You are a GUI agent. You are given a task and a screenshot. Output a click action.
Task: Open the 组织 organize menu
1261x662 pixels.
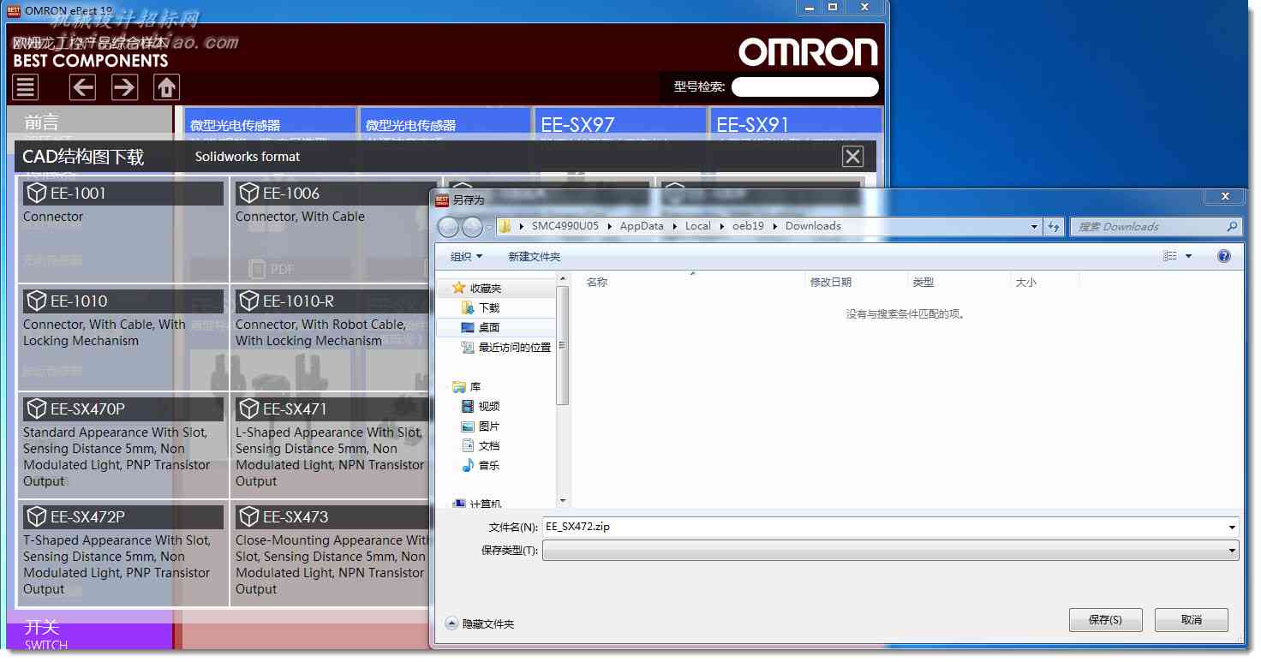pyautogui.click(x=466, y=256)
